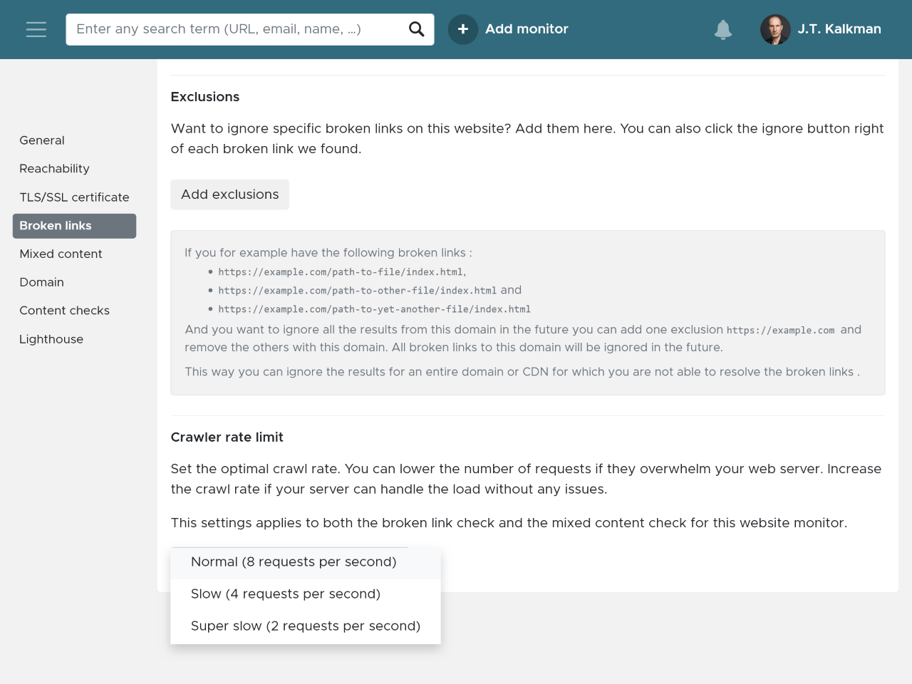Open the J.T. Kalkman account name
The height and width of the screenshot is (684, 912).
[x=839, y=29]
